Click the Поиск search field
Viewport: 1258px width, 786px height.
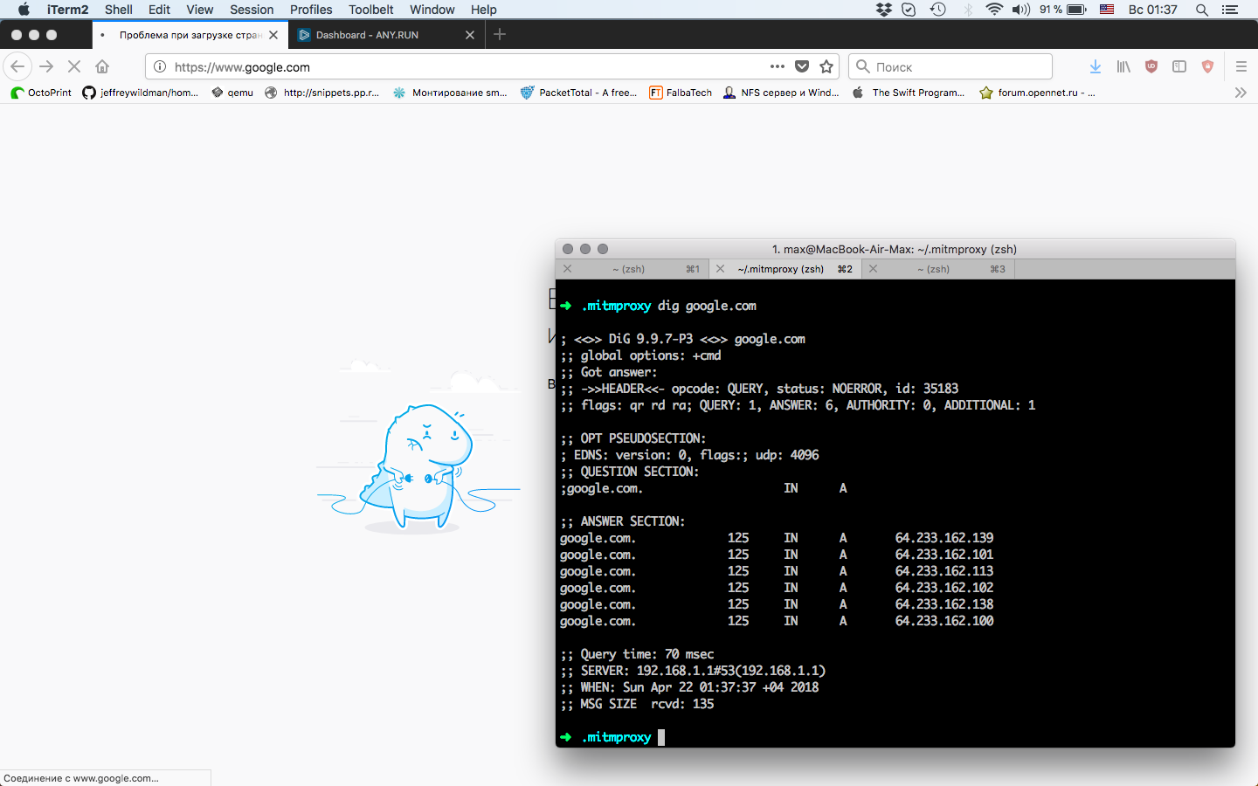tap(950, 66)
